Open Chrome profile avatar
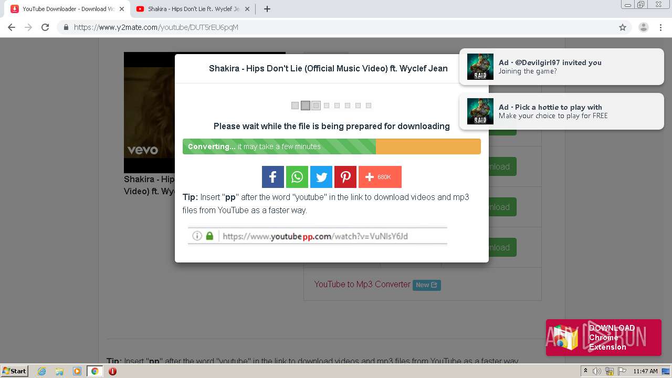Image resolution: width=672 pixels, height=378 pixels. pyautogui.click(x=644, y=27)
